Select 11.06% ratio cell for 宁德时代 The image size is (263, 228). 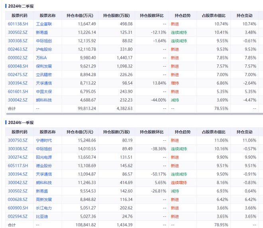click(x=221, y=140)
